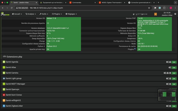Expand the Santé Atlas section
Screen dimensions: 178x111
(89, 67)
